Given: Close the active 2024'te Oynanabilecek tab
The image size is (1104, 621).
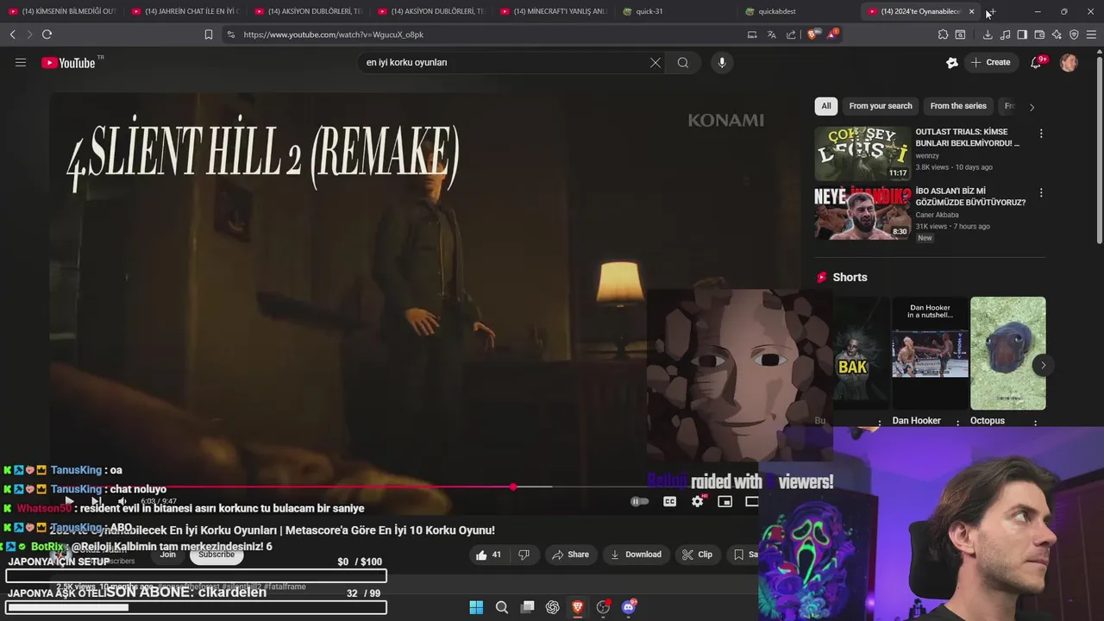Looking at the screenshot, I should click(971, 11).
